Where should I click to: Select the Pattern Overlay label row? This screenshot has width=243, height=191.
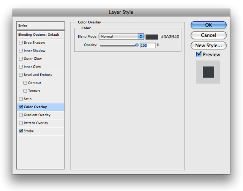[41, 123]
